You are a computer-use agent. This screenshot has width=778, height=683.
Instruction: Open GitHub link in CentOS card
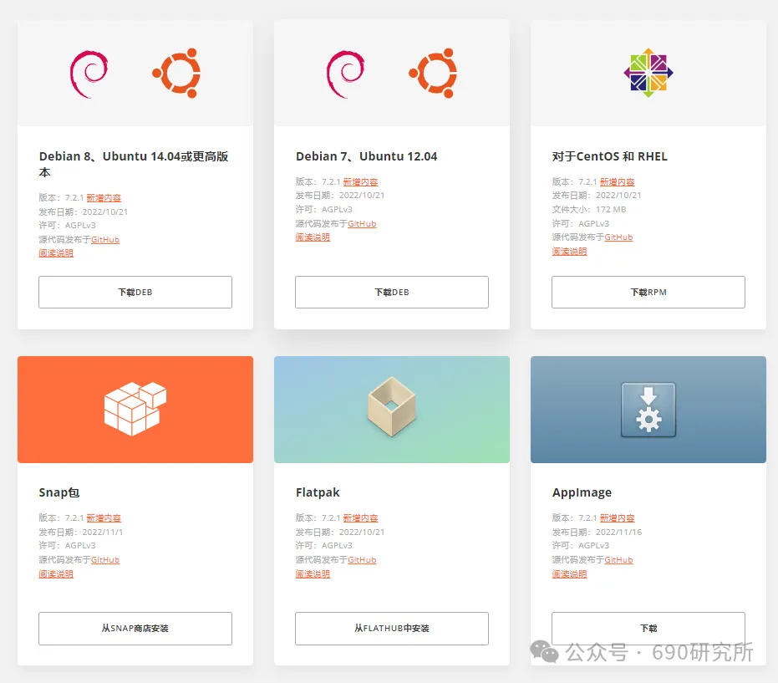[618, 237]
